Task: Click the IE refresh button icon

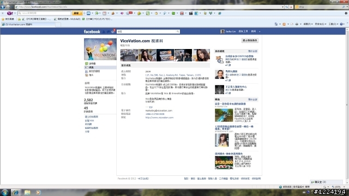Action: tap(287, 7)
